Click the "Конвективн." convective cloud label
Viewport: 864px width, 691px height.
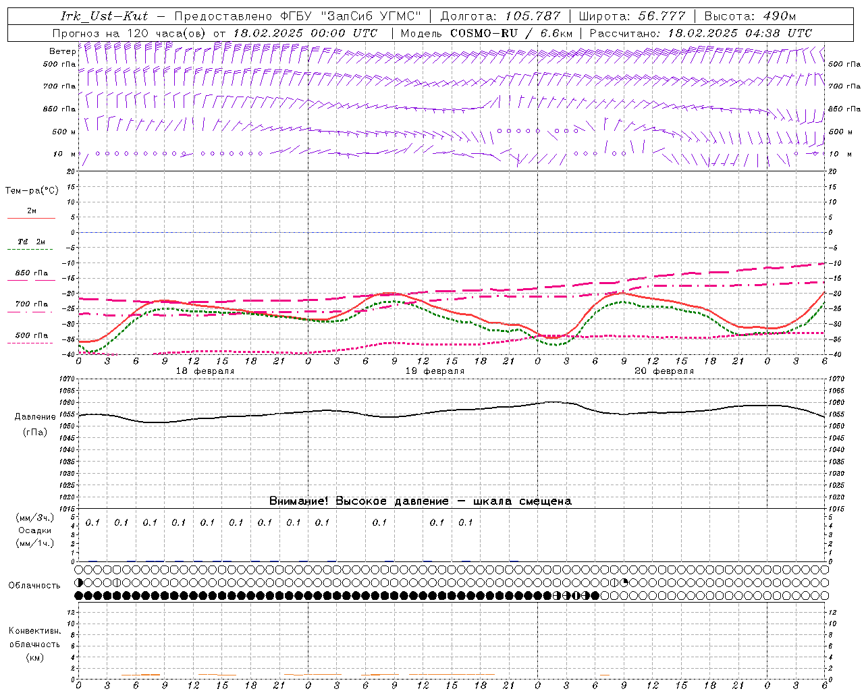tap(34, 631)
